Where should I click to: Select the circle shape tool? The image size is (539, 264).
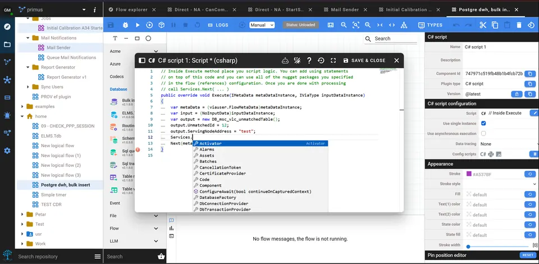pos(148,39)
